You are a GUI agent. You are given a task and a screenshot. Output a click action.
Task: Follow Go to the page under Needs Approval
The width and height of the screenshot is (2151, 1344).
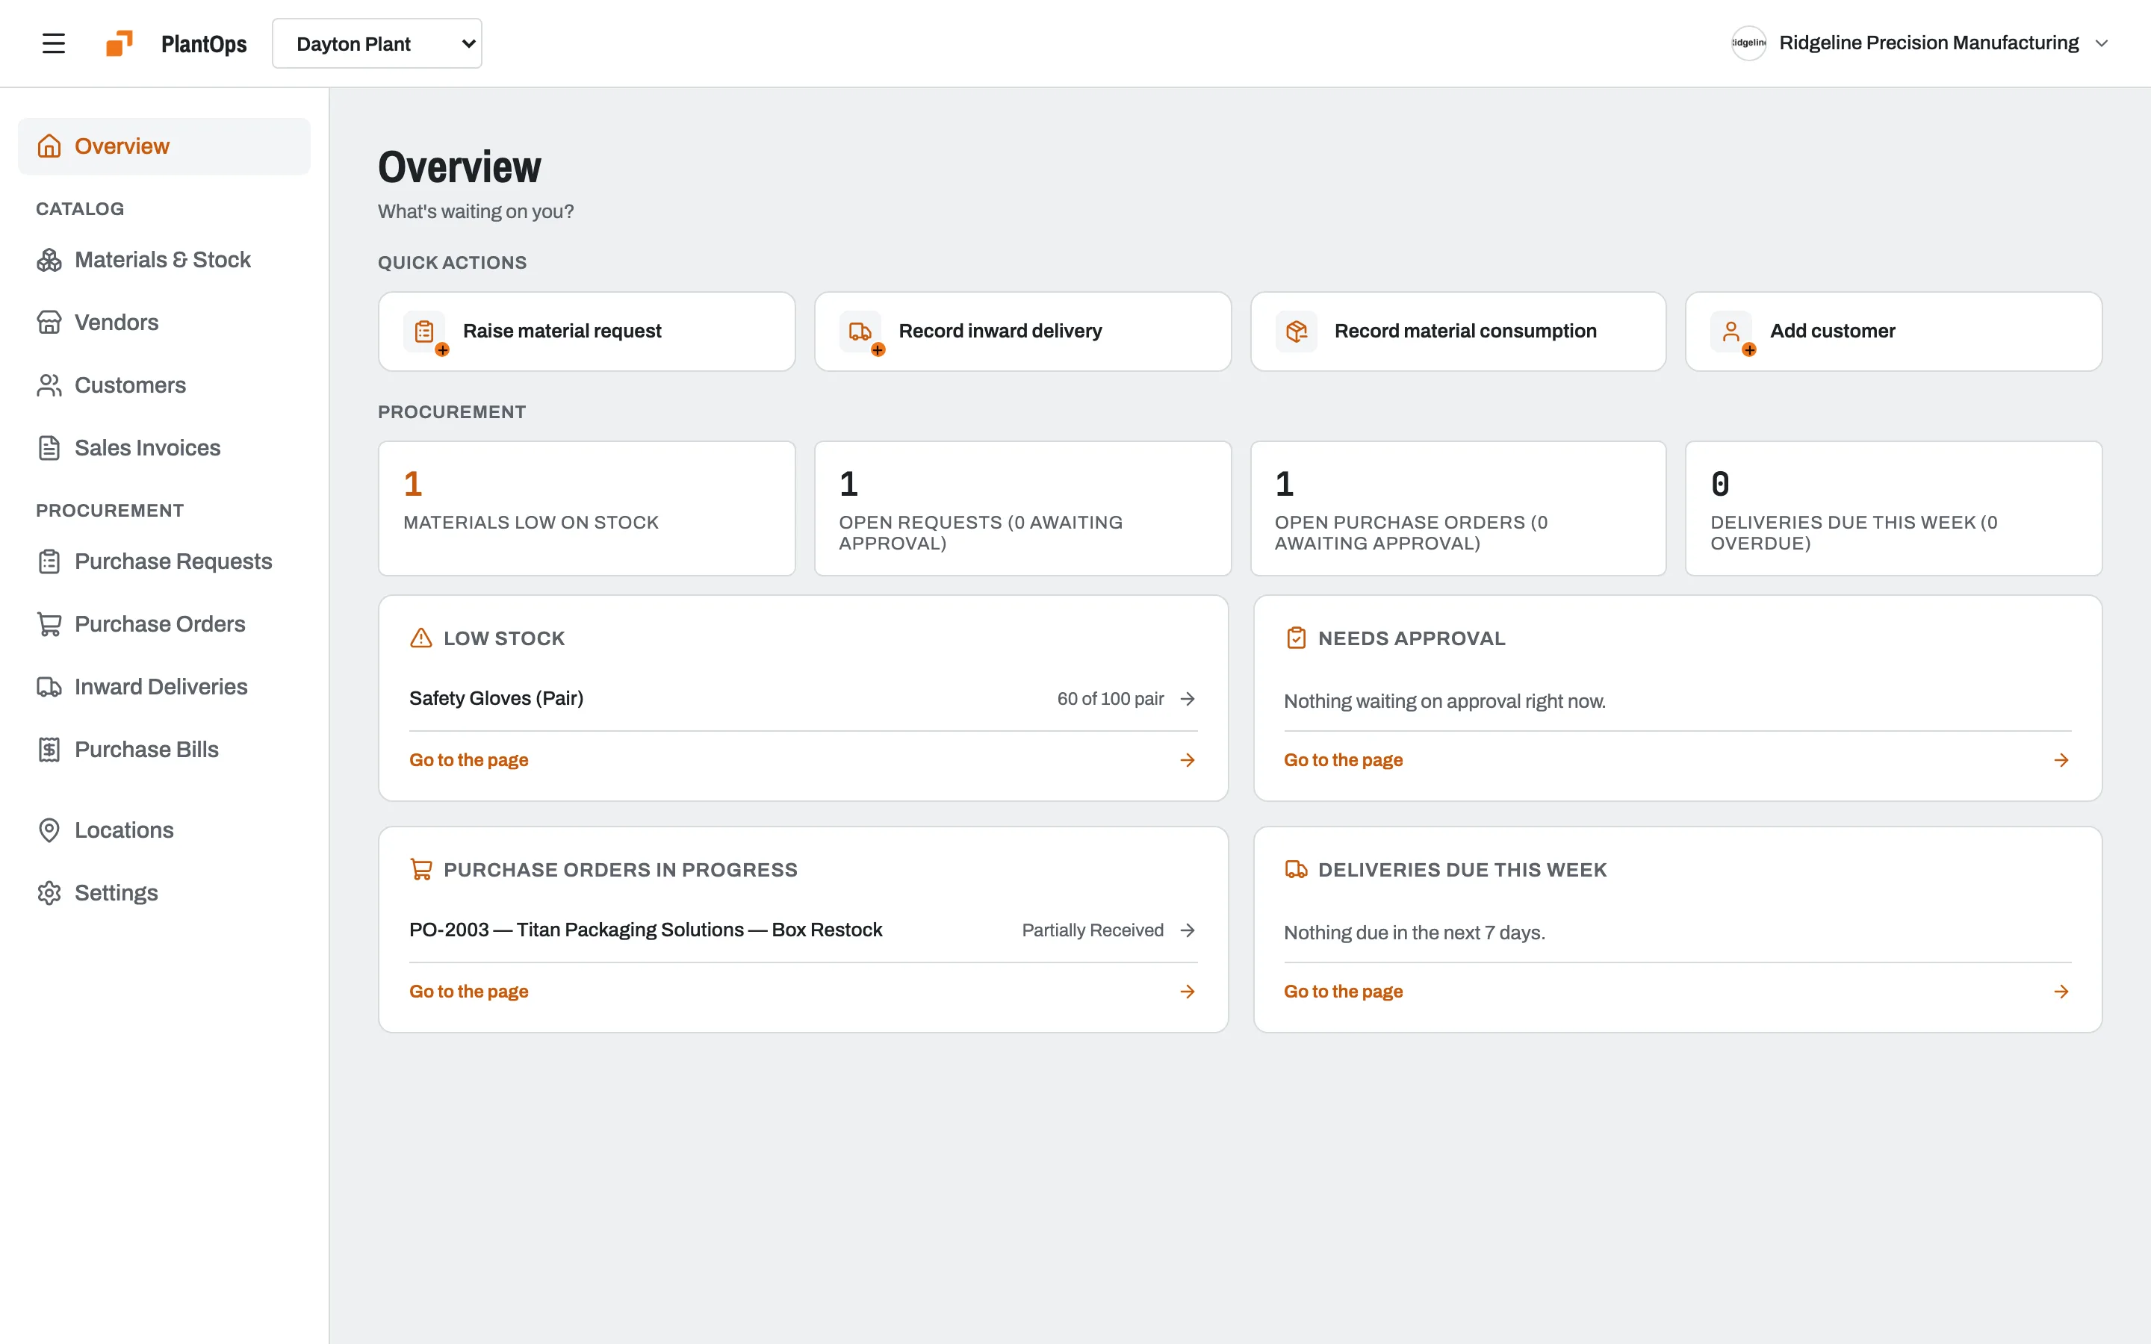click(x=1677, y=760)
